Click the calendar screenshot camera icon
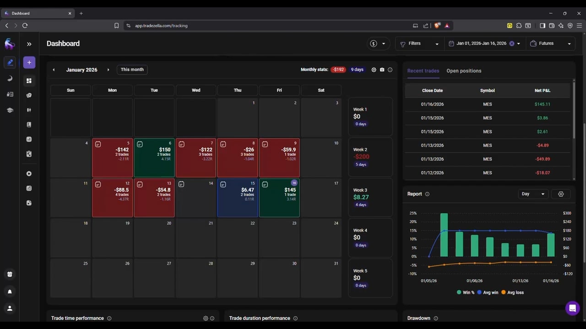Viewport: 586px width, 329px height. tap(382, 70)
